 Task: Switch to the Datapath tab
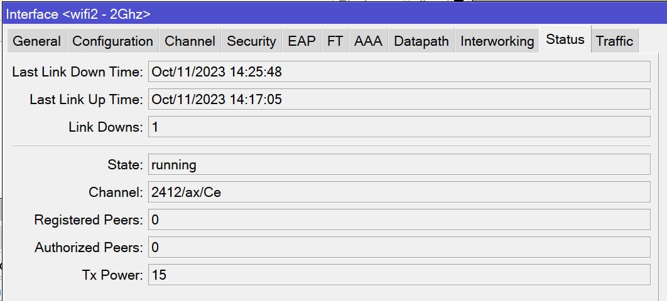click(x=421, y=41)
